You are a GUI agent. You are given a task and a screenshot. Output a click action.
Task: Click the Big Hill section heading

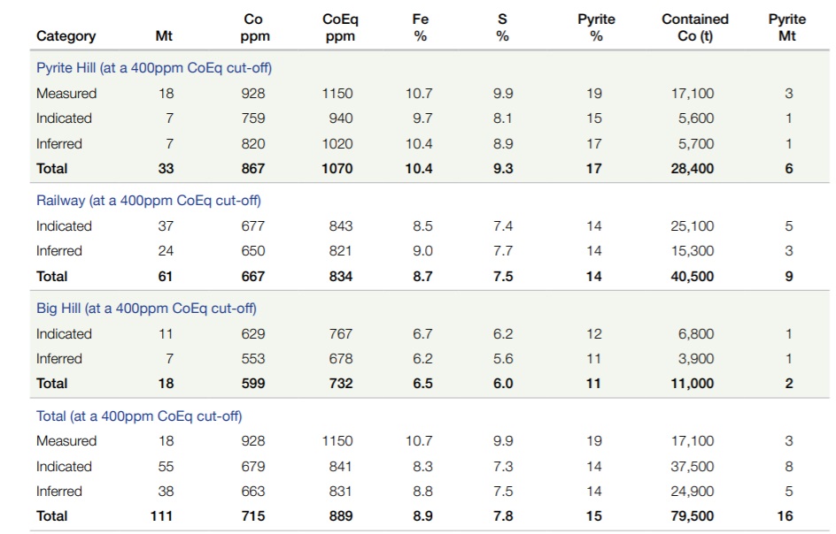click(x=147, y=309)
